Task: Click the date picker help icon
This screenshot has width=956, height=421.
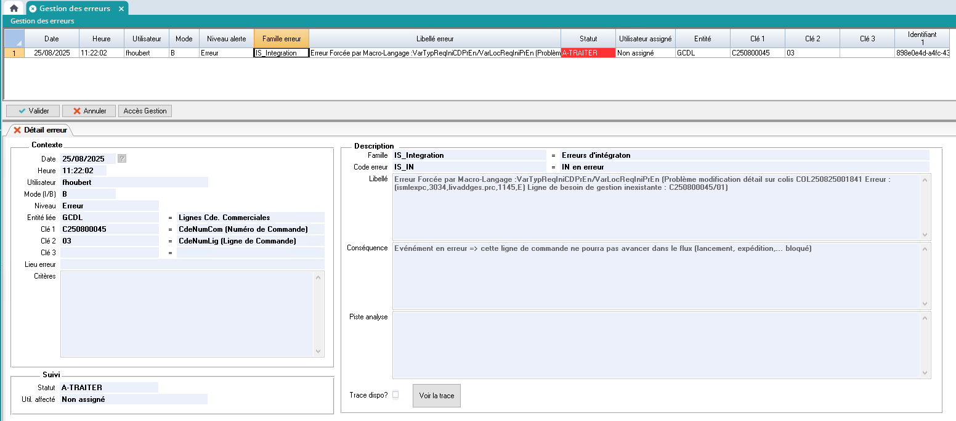Action: click(122, 158)
